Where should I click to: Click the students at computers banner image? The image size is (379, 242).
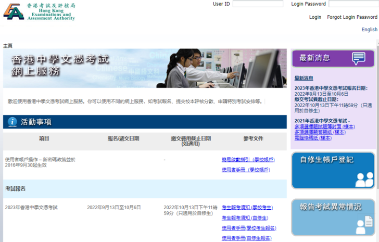(145, 68)
